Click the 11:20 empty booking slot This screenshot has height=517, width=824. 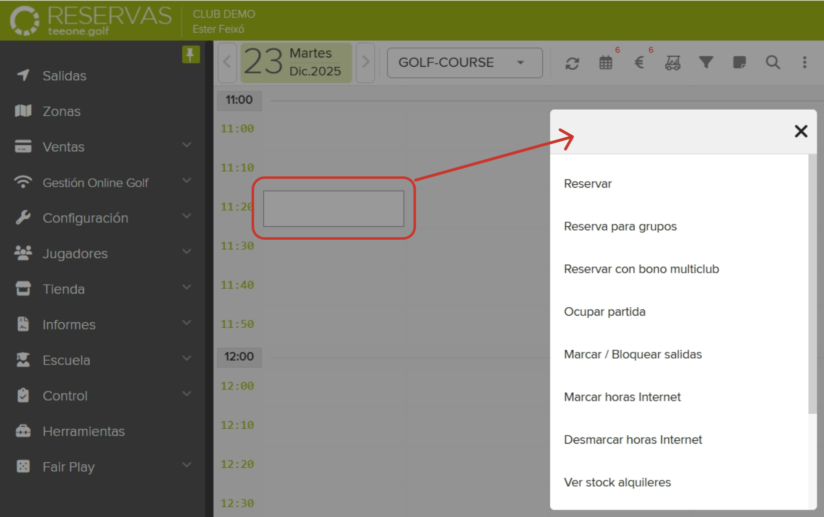pyautogui.click(x=334, y=208)
